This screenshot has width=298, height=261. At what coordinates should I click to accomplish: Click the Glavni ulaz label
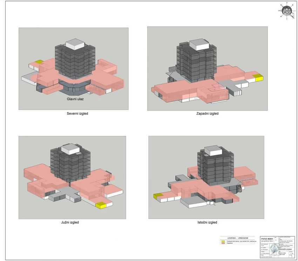(x=75, y=99)
